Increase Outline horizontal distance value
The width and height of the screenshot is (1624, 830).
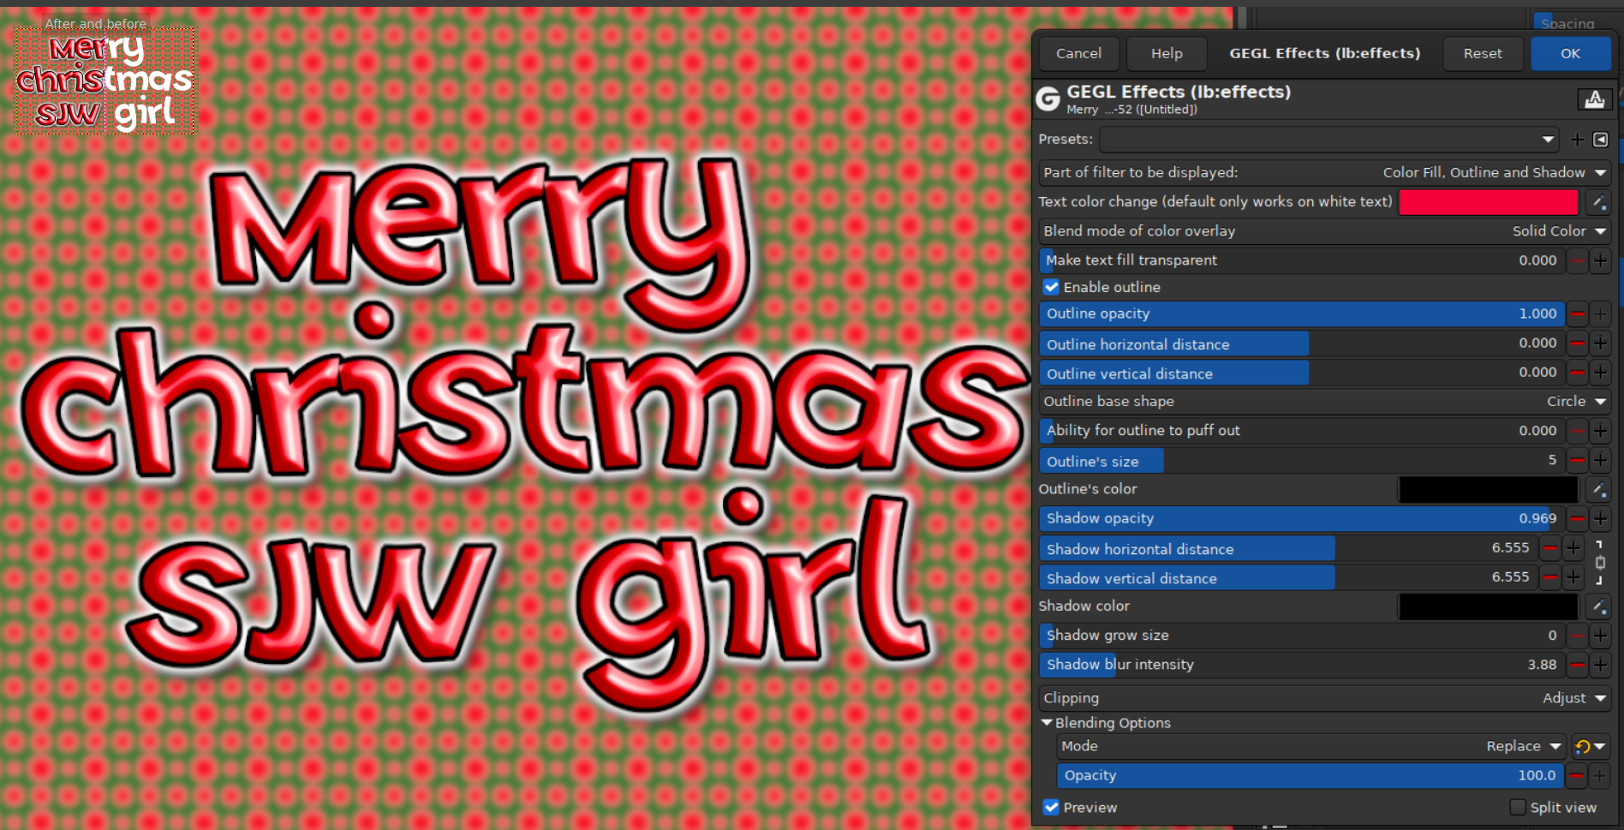tap(1600, 344)
